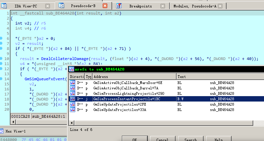The width and height of the screenshot is (264, 141).
Task: Click the 'int v2; // r5' declaration
Action: pyautogui.click(x=30, y=23)
